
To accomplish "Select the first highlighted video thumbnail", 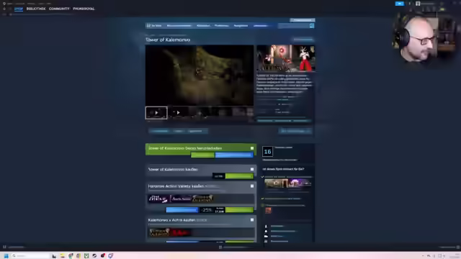I will [x=156, y=113].
